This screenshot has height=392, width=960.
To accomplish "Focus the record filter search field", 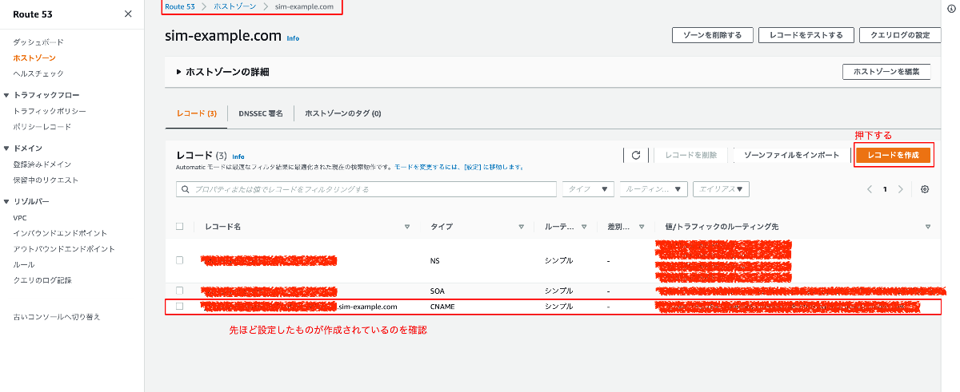I will 366,189.
